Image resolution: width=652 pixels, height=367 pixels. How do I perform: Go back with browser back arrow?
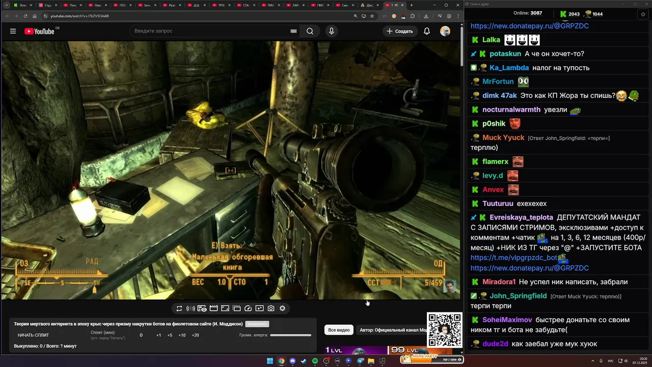click(7, 16)
